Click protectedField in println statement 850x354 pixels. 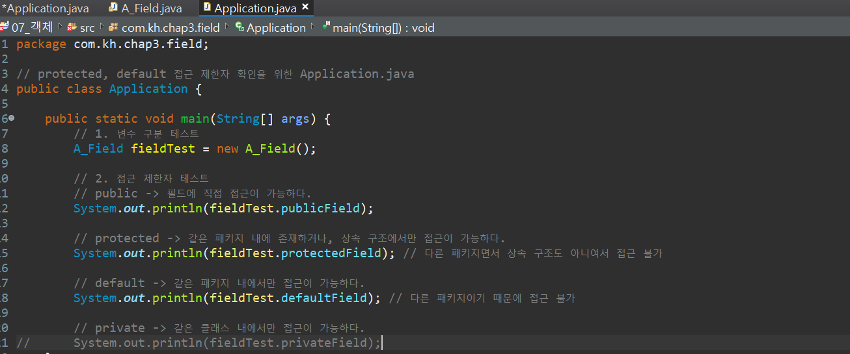[x=331, y=253]
